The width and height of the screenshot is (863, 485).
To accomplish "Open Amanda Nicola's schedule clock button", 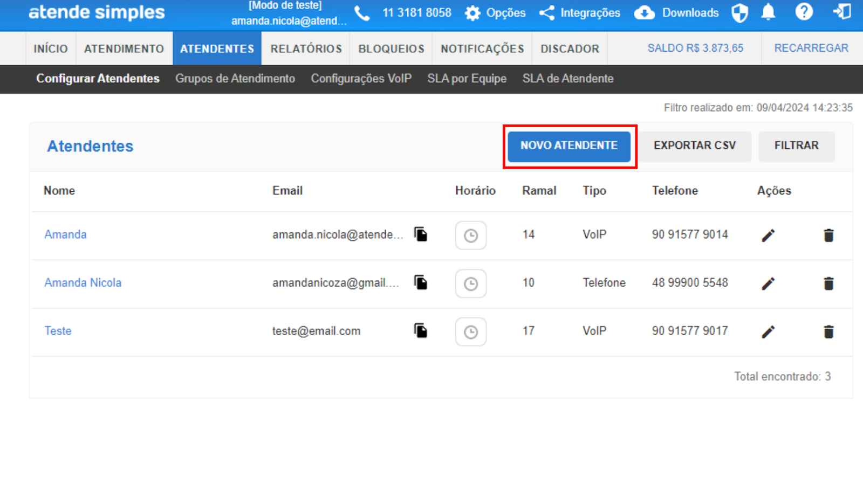I will coord(471,283).
